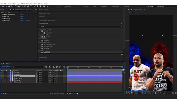The image size is (177, 99).
Task: Select the Hand tool
Action: tap(9, 7)
